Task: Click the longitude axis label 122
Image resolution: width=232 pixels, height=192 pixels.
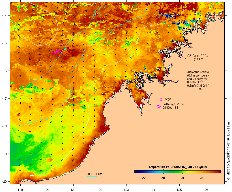Action: click(100, 190)
